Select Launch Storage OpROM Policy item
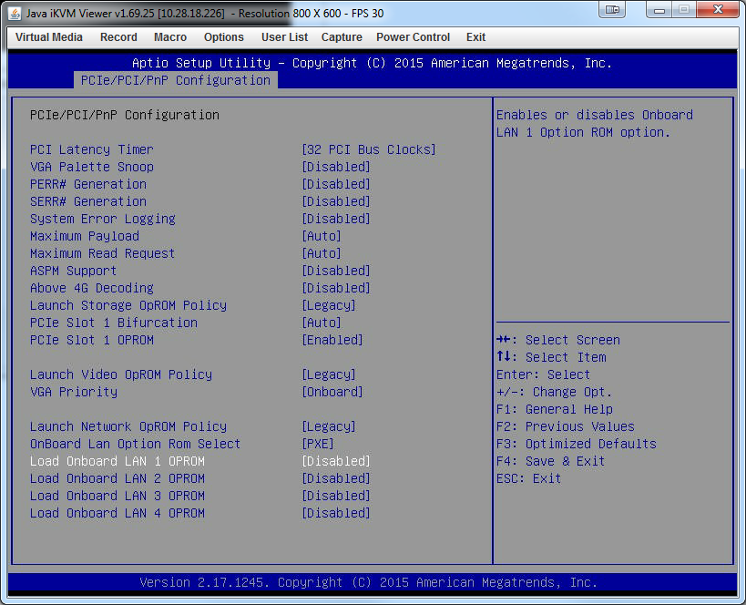Viewport: 746px width, 605px height. pyautogui.click(x=128, y=305)
